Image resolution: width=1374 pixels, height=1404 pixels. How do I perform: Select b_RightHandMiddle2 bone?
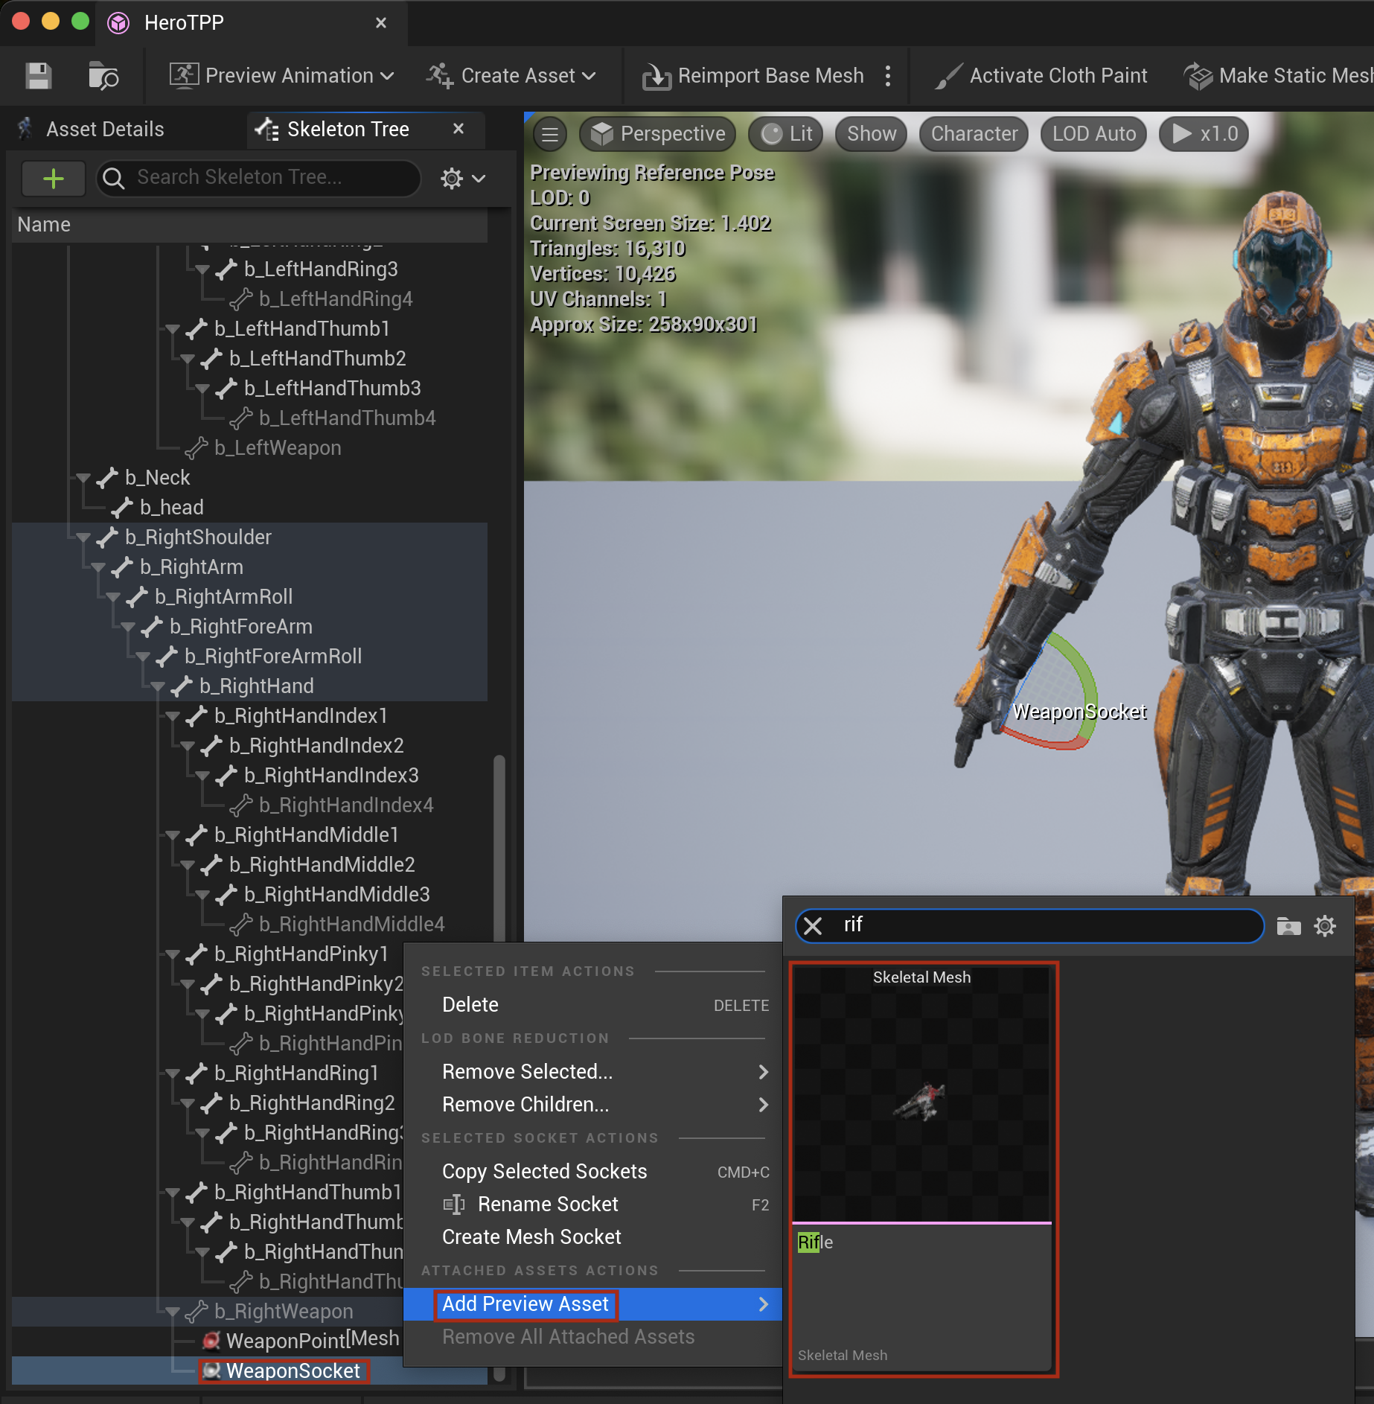(x=322, y=865)
